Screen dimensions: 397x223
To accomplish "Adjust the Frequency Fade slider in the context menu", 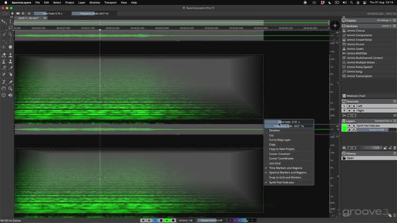I will coord(289,126).
